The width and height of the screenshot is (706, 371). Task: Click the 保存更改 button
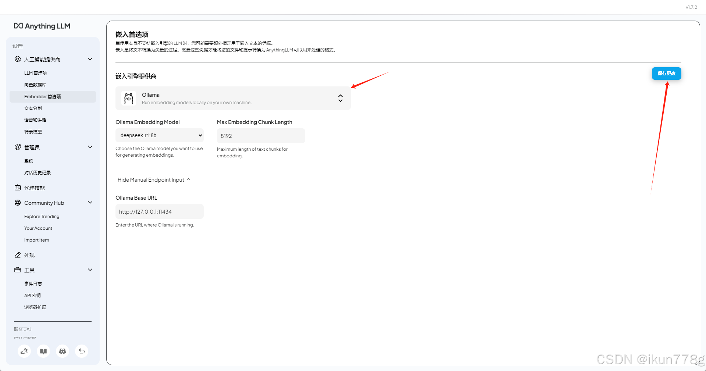tap(667, 74)
